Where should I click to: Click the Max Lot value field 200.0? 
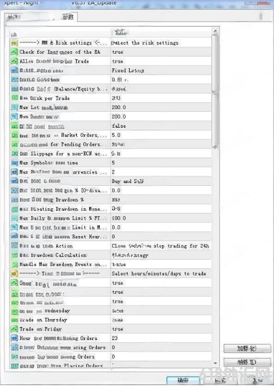click(161, 107)
